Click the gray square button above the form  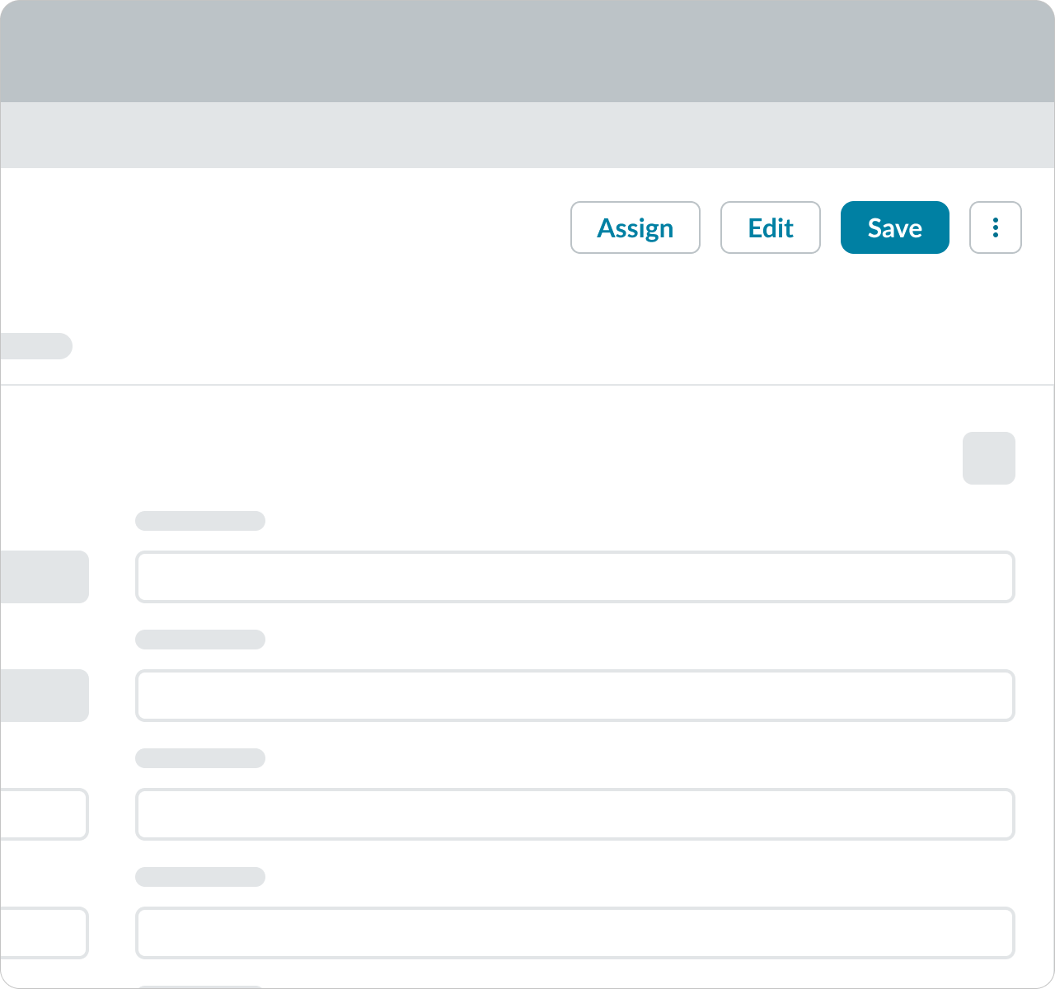tap(988, 458)
